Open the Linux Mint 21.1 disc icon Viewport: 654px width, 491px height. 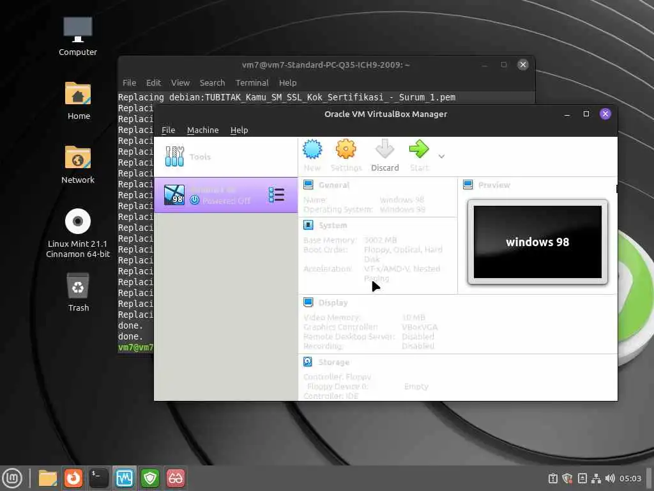tap(77, 233)
